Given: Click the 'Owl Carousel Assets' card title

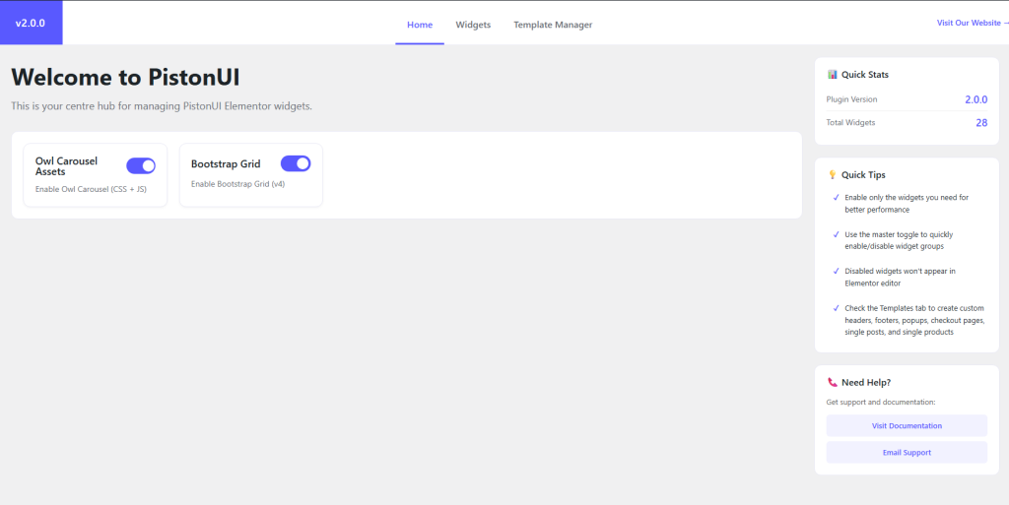Looking at the screenshot, I should [x=66, y=166].
